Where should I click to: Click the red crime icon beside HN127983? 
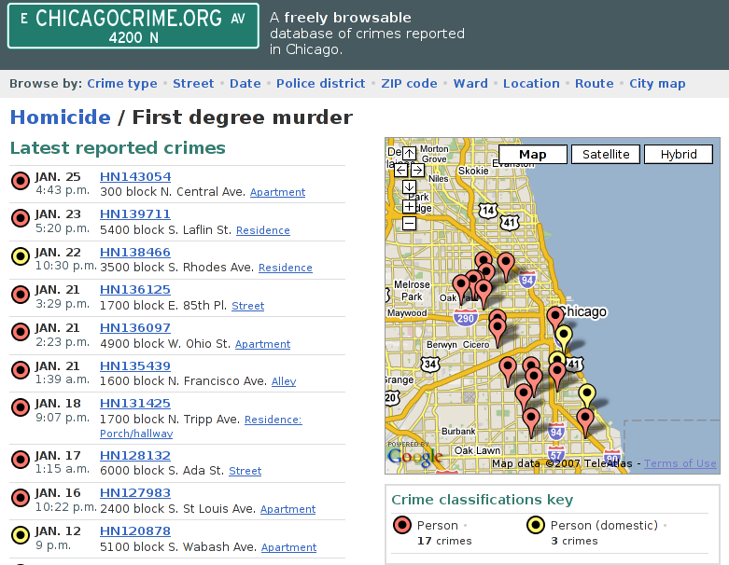tap(21, 497)
